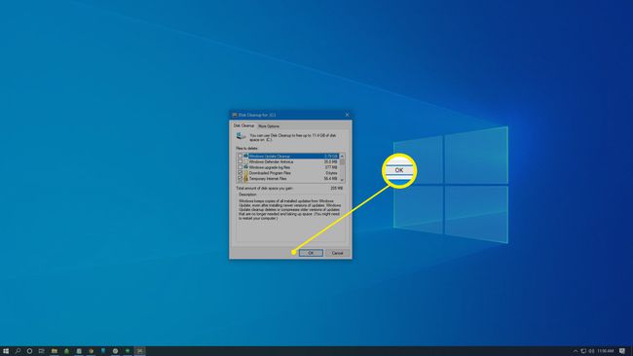Open the Action Center notification icon
The height and width of the screenshot is (356, 633).
622,351
